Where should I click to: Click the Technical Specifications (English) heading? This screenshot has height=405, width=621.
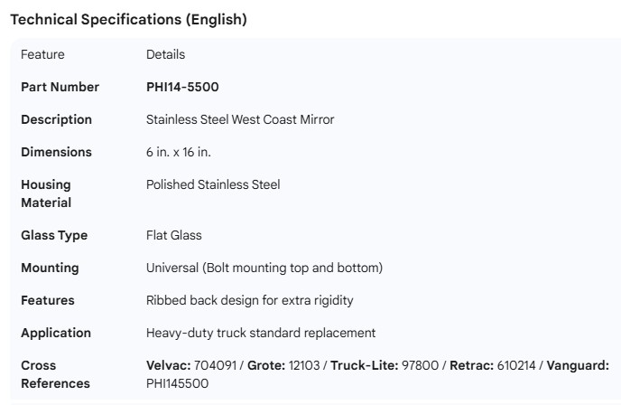pos(127,20)
